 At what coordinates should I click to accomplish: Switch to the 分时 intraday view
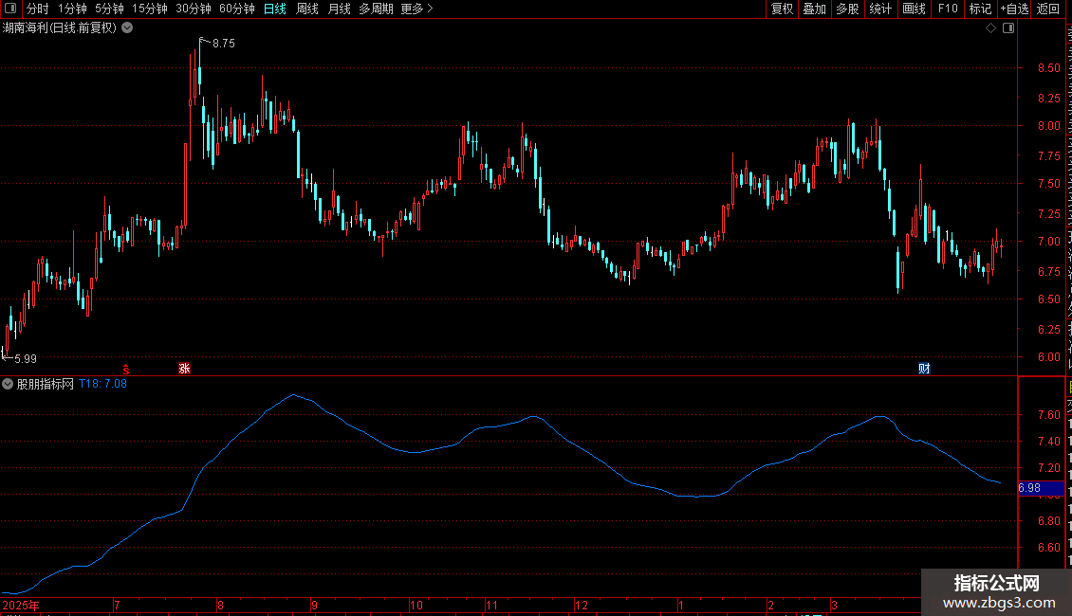[x=38, y=9]
